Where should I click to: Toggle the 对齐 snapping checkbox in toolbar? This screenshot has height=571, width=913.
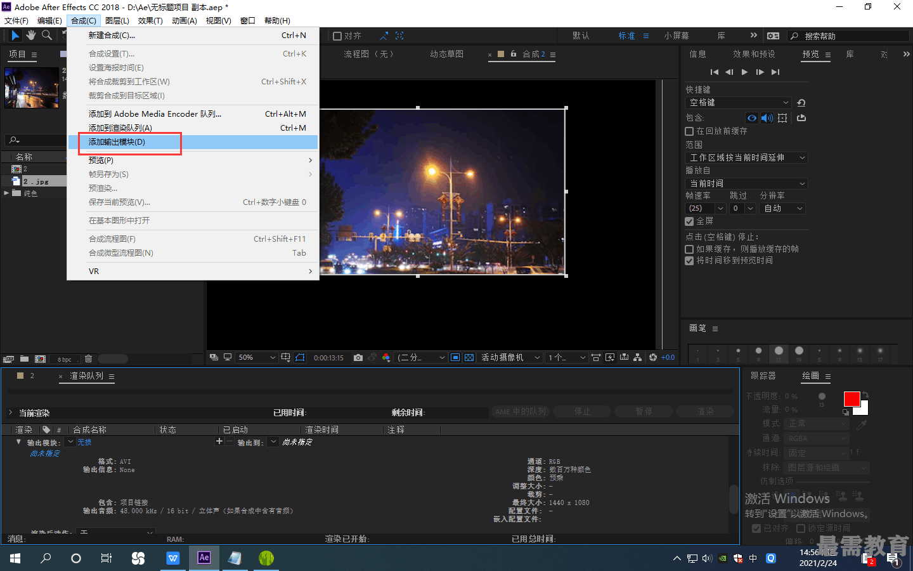click(337, 36)
